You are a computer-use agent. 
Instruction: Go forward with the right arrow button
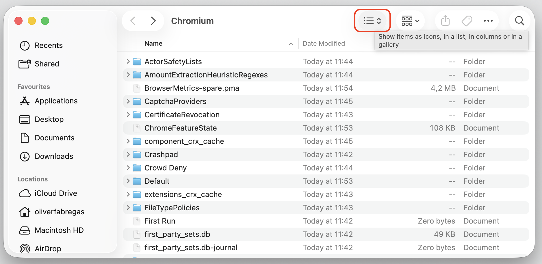[x=153, y=21]
